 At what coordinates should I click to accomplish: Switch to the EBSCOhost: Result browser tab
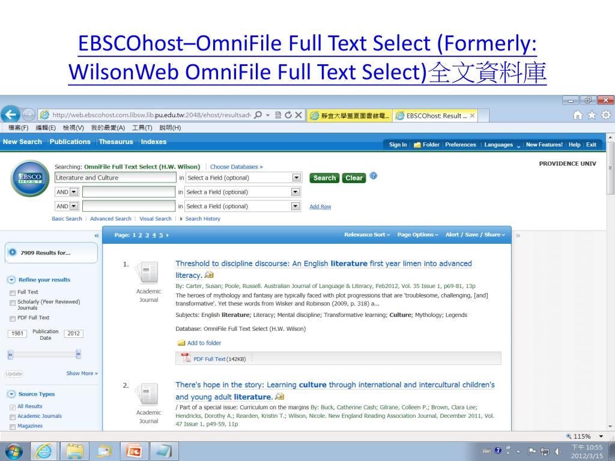[x=435, y=116]
